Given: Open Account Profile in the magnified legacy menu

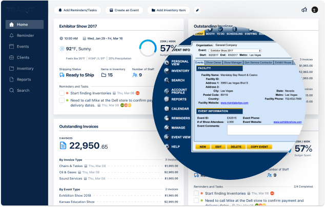Looking at the screenshot, I should 176,91.
